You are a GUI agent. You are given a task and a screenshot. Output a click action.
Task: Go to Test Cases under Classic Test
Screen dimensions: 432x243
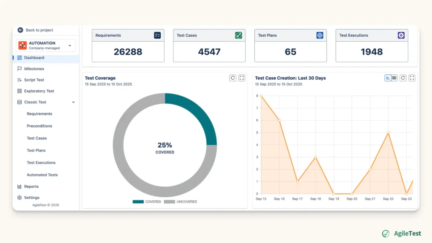click(37, 138)
